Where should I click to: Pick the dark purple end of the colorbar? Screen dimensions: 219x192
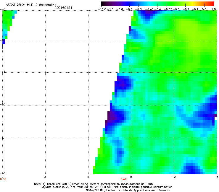pyautogui.click(x=104, y=4)
